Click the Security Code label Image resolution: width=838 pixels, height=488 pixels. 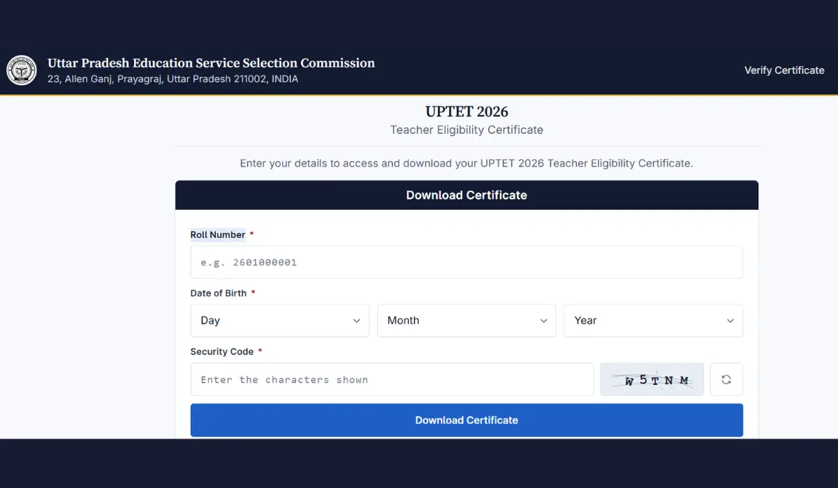point(222,352)
